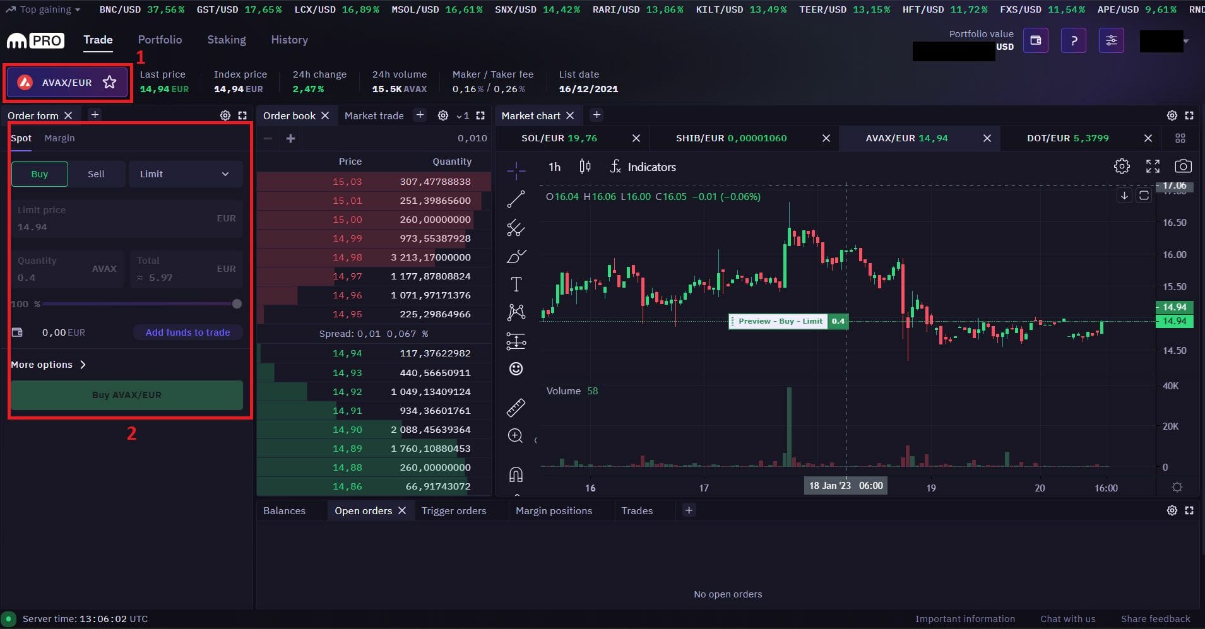Open the Trades tab

[x=637, y=510]
